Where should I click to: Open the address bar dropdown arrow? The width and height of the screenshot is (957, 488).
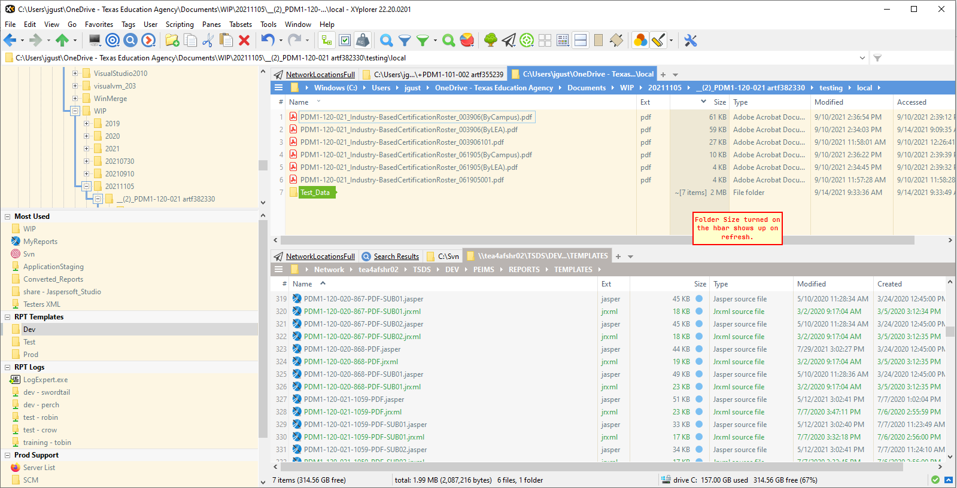pos(862,58)
